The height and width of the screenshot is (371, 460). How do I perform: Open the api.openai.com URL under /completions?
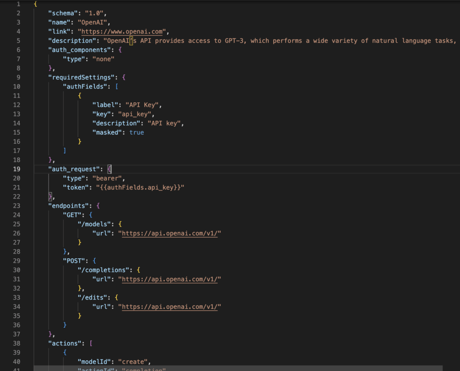[169, 279]
